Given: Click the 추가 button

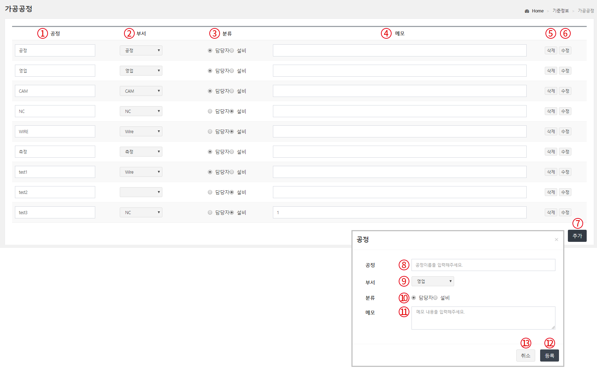Looking at the screenshot, I should [577, 236].
